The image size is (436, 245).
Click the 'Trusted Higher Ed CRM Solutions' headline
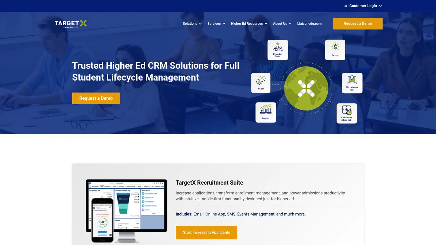[156, 71]
